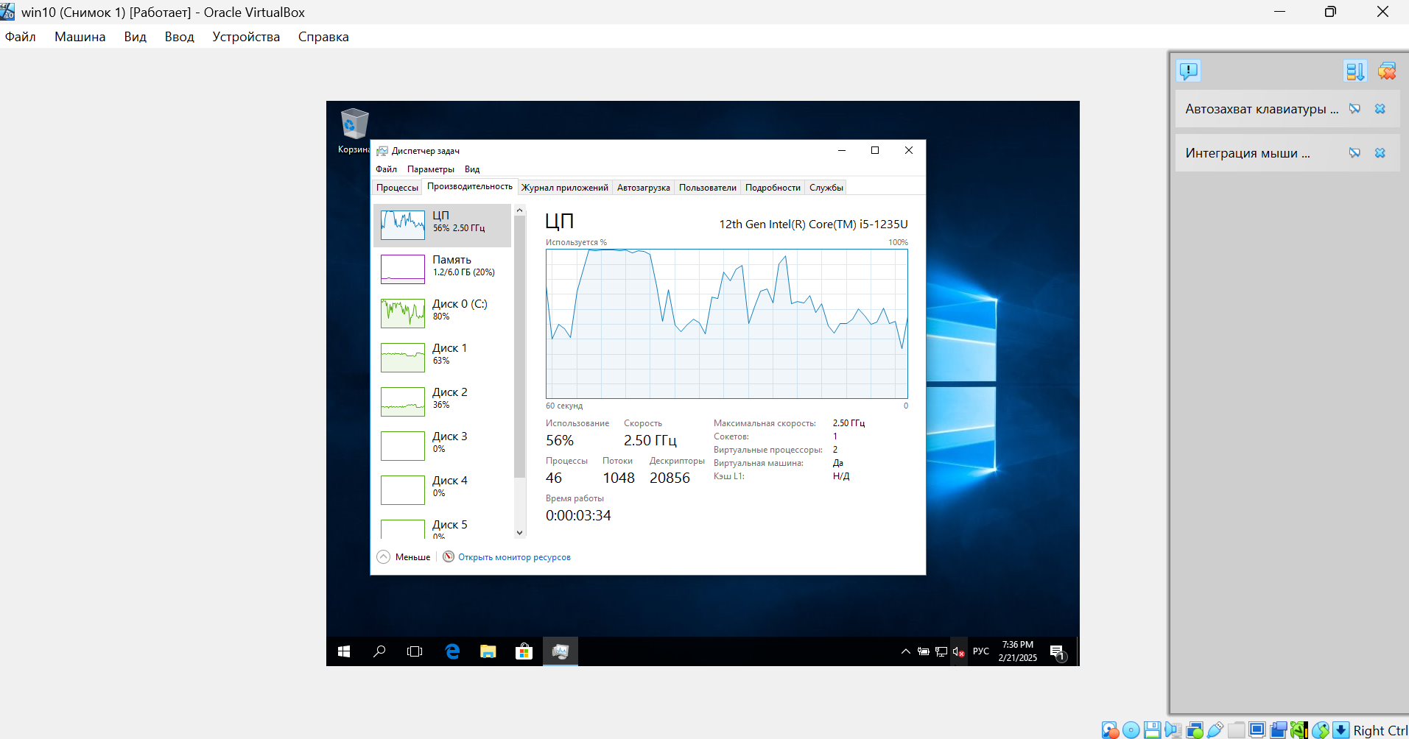Open Task View on the guest taskbar
The image size is (1409, 739).
(415, 651)
